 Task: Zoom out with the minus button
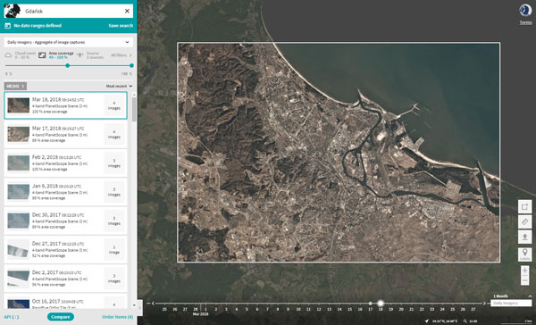524,280
